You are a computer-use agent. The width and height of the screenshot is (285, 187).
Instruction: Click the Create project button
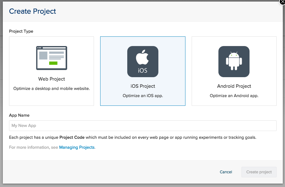(259, 172)
